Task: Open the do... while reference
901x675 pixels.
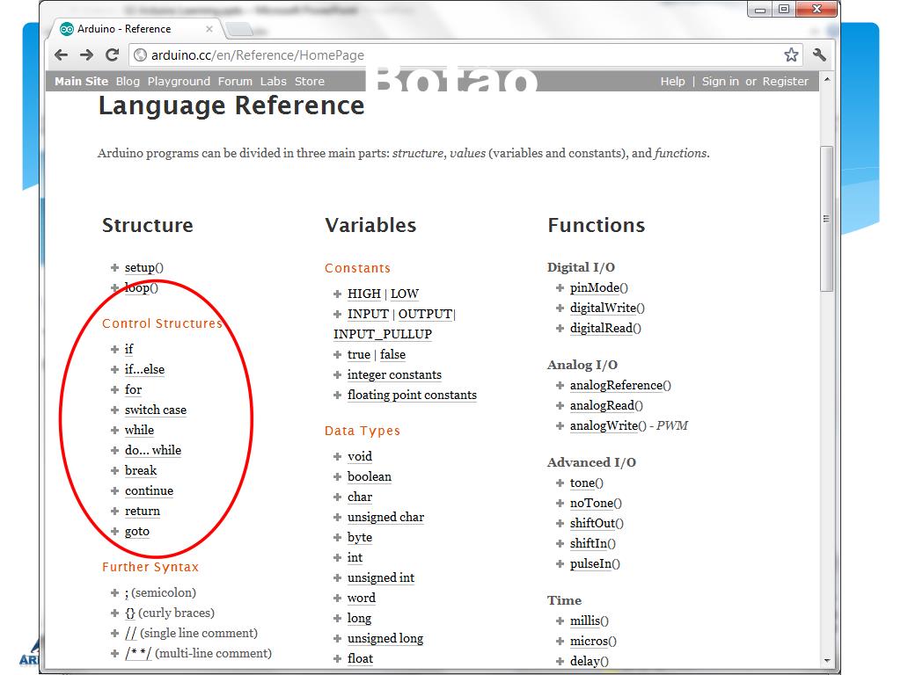Action: pyautogui.click(x=153, y=450)
